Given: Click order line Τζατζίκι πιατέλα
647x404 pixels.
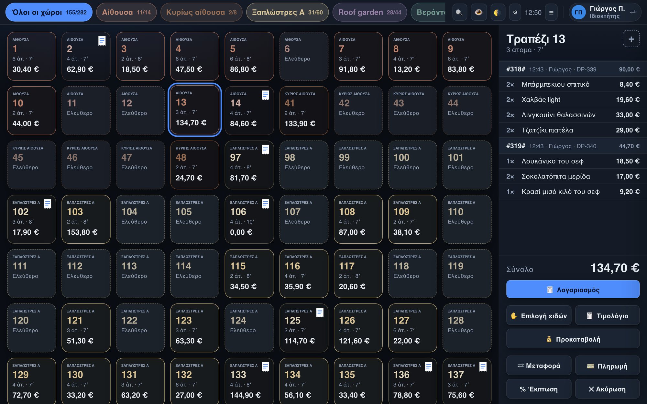Looking at the screenshot, I should click(573, 130).
